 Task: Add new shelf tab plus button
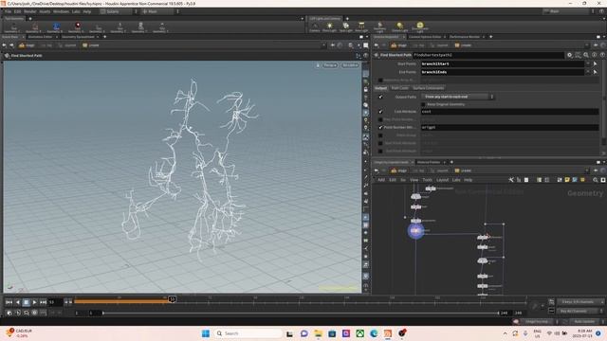tap(30, 18)
